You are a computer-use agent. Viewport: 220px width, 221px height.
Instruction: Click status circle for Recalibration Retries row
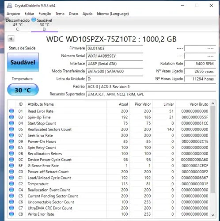(11, 153)
